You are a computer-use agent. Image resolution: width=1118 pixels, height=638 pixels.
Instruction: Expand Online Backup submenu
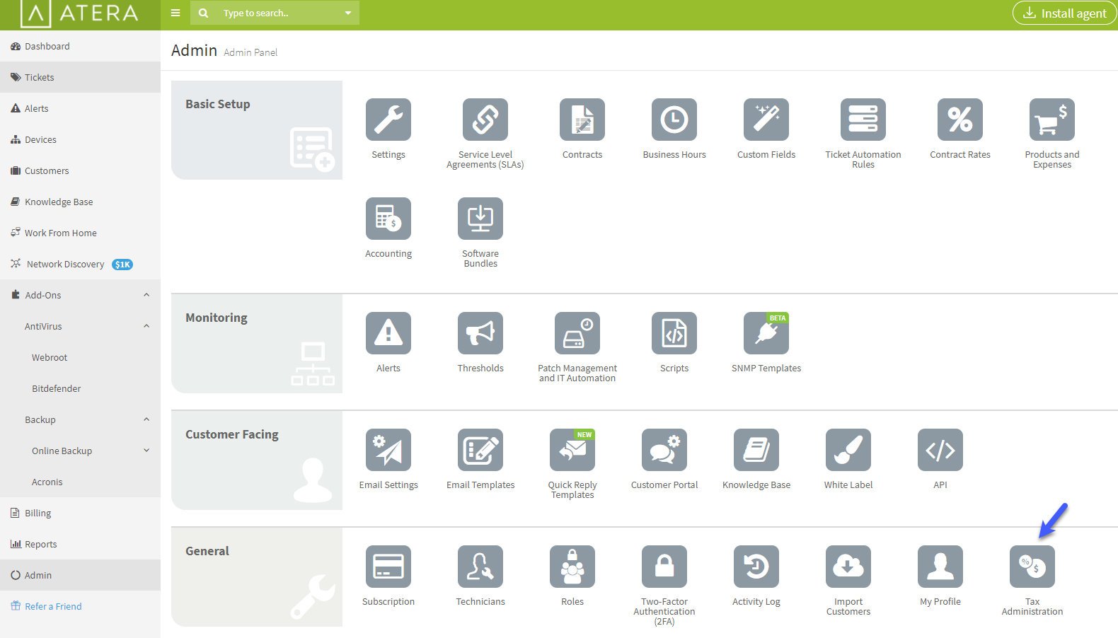tap(146, 451)
